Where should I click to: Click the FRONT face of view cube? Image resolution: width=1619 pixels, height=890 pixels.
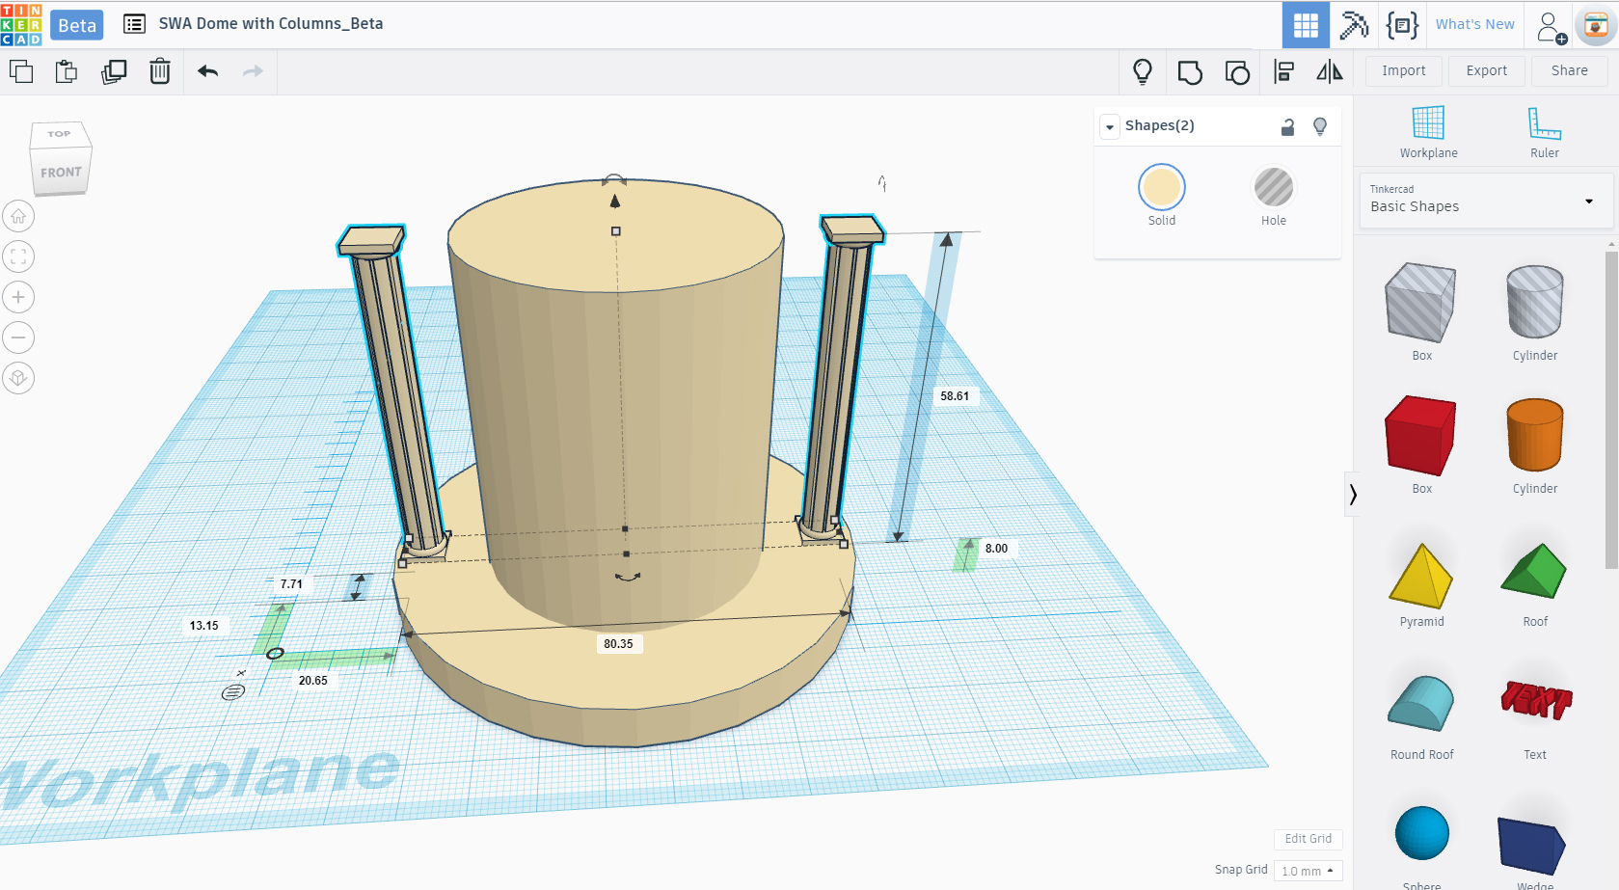pyautogui.click(x=61, y=173)
